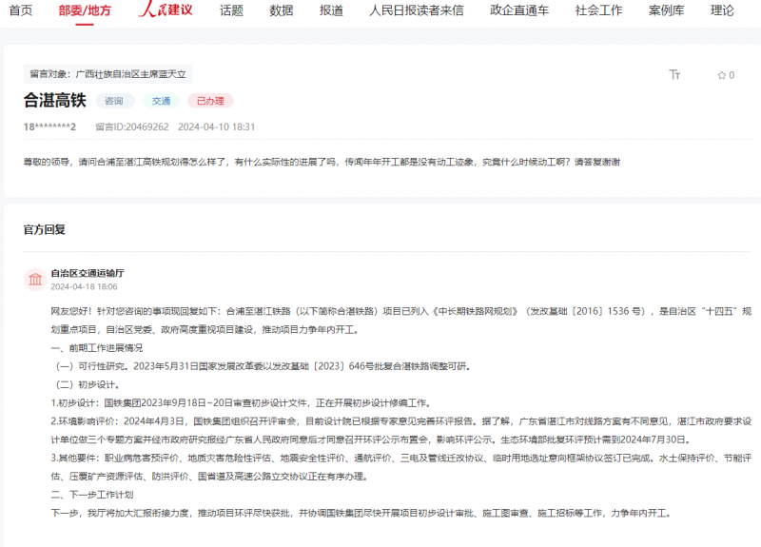
Task: Click the 已办理 status badge
Action: 209,101
